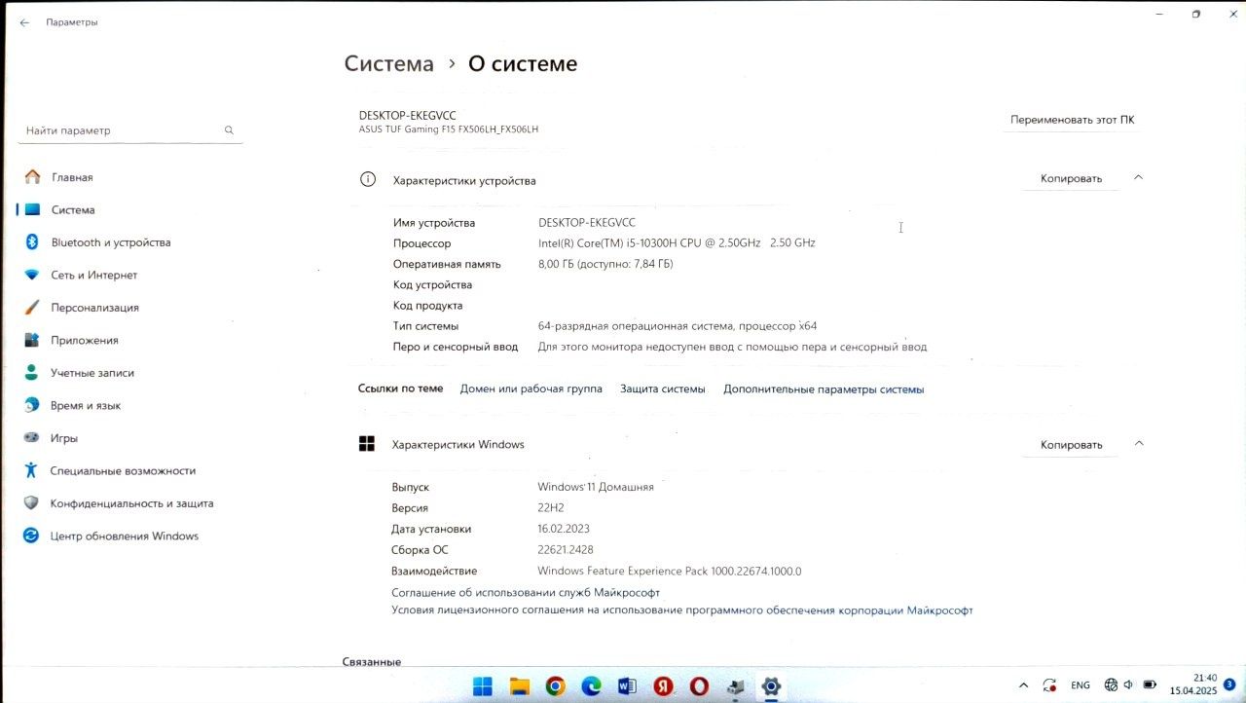Collapse the Характеристики Windows section

[1139, 444]
